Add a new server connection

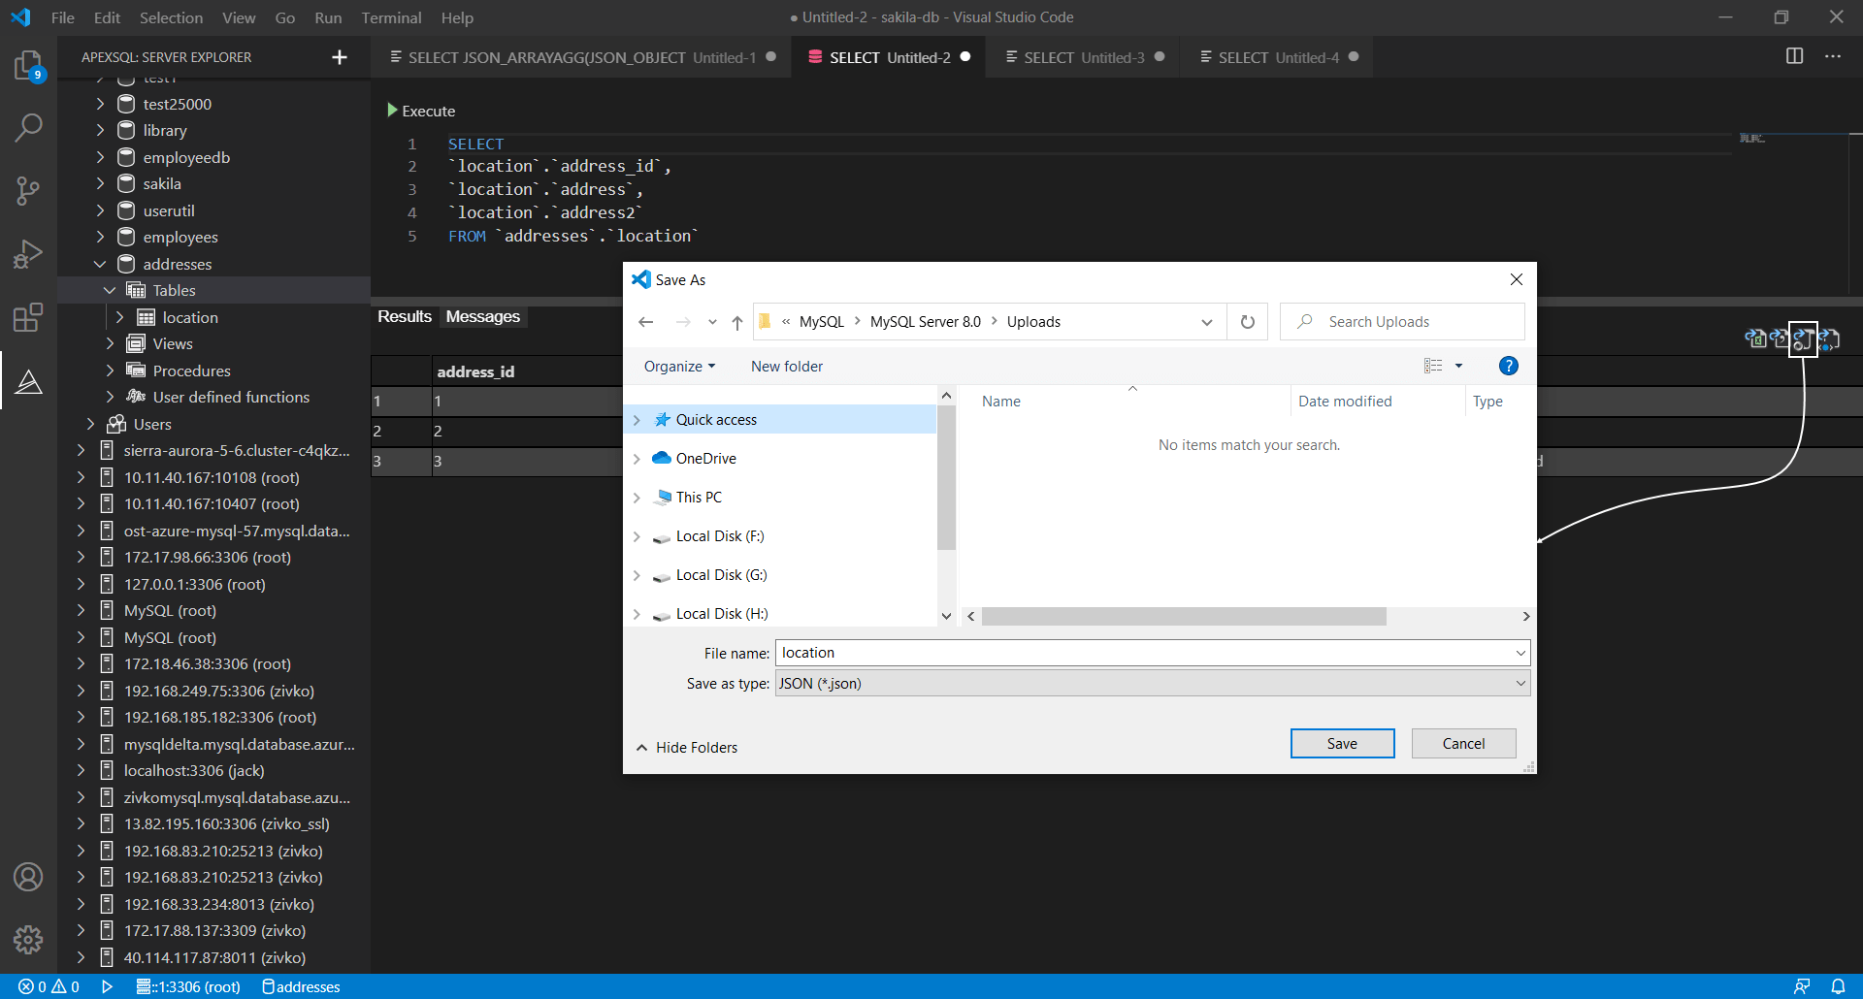(340, 57)
